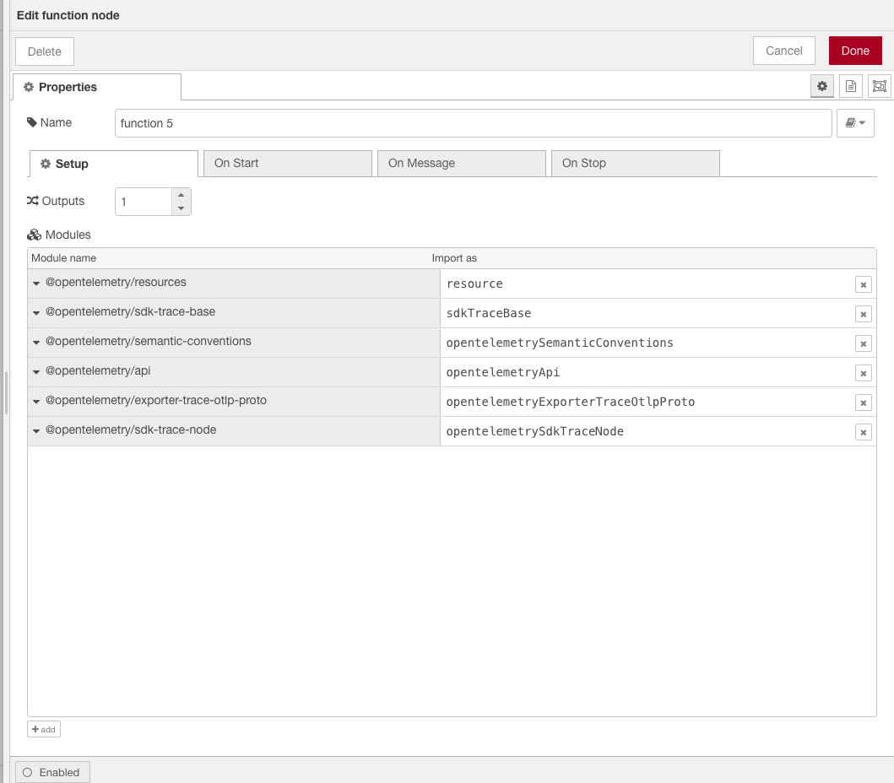The image size is (894, 783).
Task: Remove the @opentelemetry/sdk-trace-node module
Action: click(863, 431)
